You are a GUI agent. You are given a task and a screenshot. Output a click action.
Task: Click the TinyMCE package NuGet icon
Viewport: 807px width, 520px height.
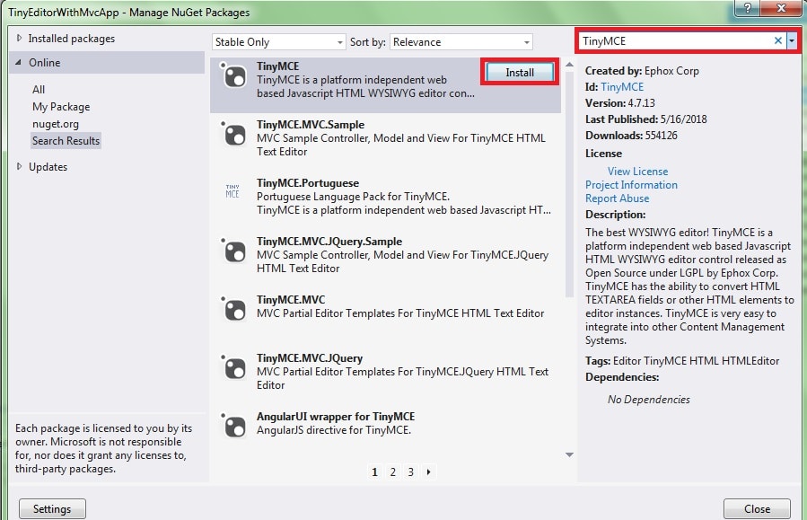[233, 76]
